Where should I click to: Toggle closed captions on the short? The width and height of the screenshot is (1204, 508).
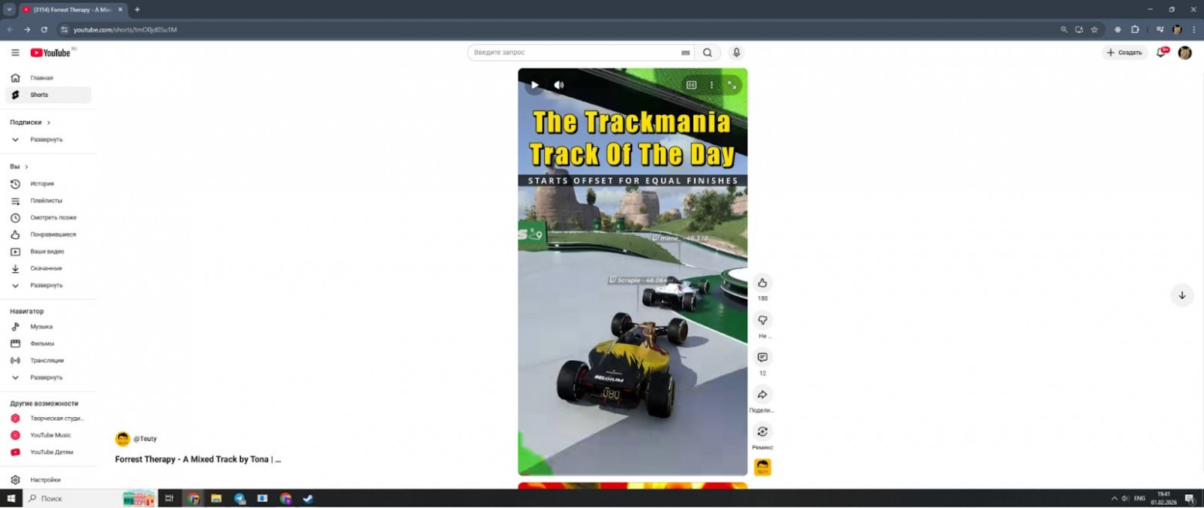click(692, 85)
